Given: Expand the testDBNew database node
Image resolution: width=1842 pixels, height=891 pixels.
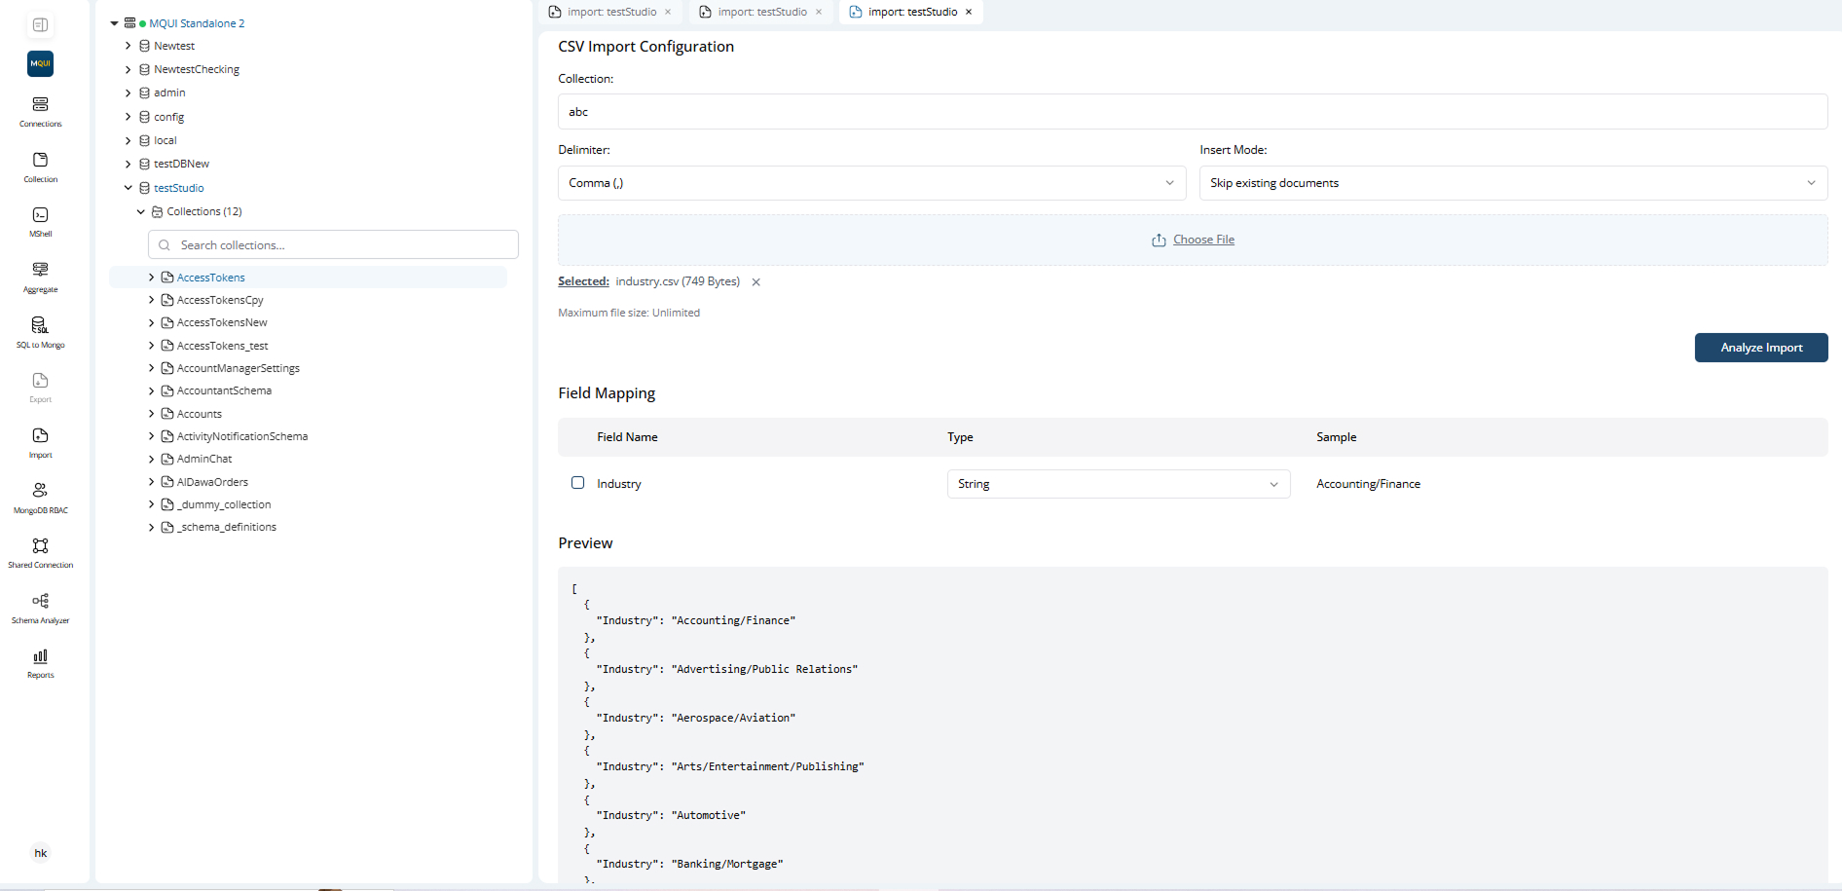Looking at the screenshot, I should (x=128, y=165).
